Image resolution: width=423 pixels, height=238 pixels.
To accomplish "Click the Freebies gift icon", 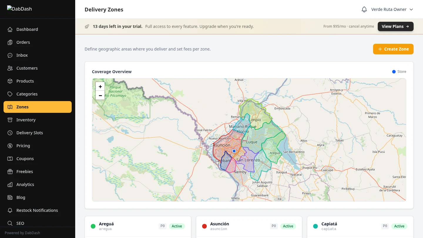I will coord(10,172).
